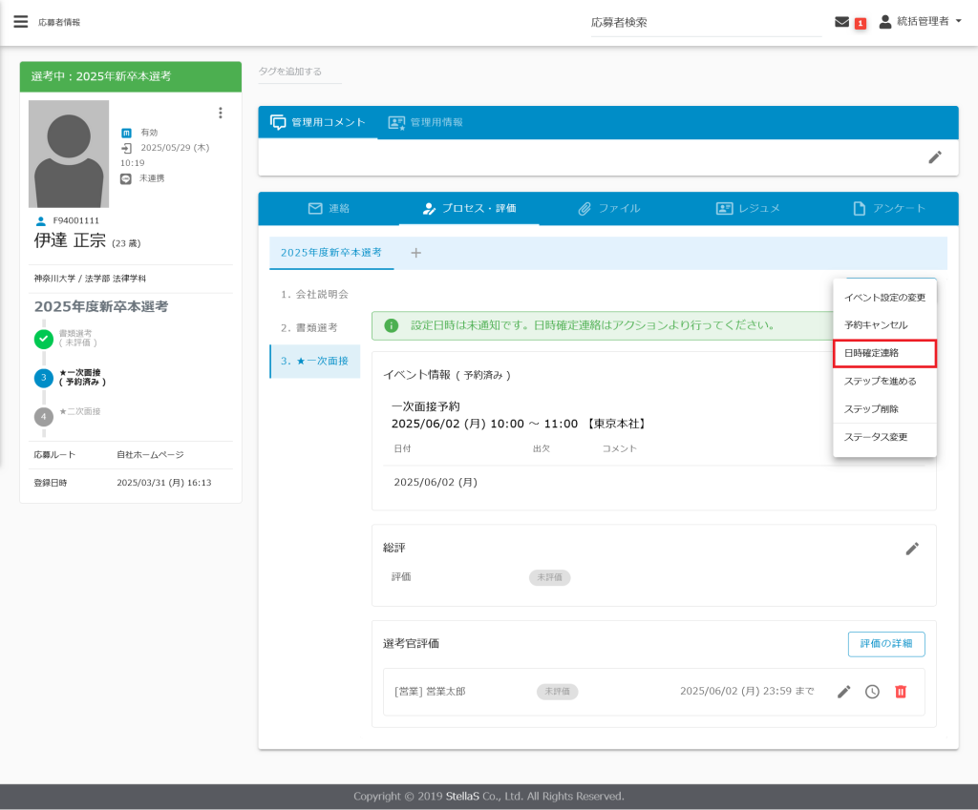Edit 営業太郎's evaluation with pencil icon
The width and height of the screenshot is (978, 810).
[843, 692]
